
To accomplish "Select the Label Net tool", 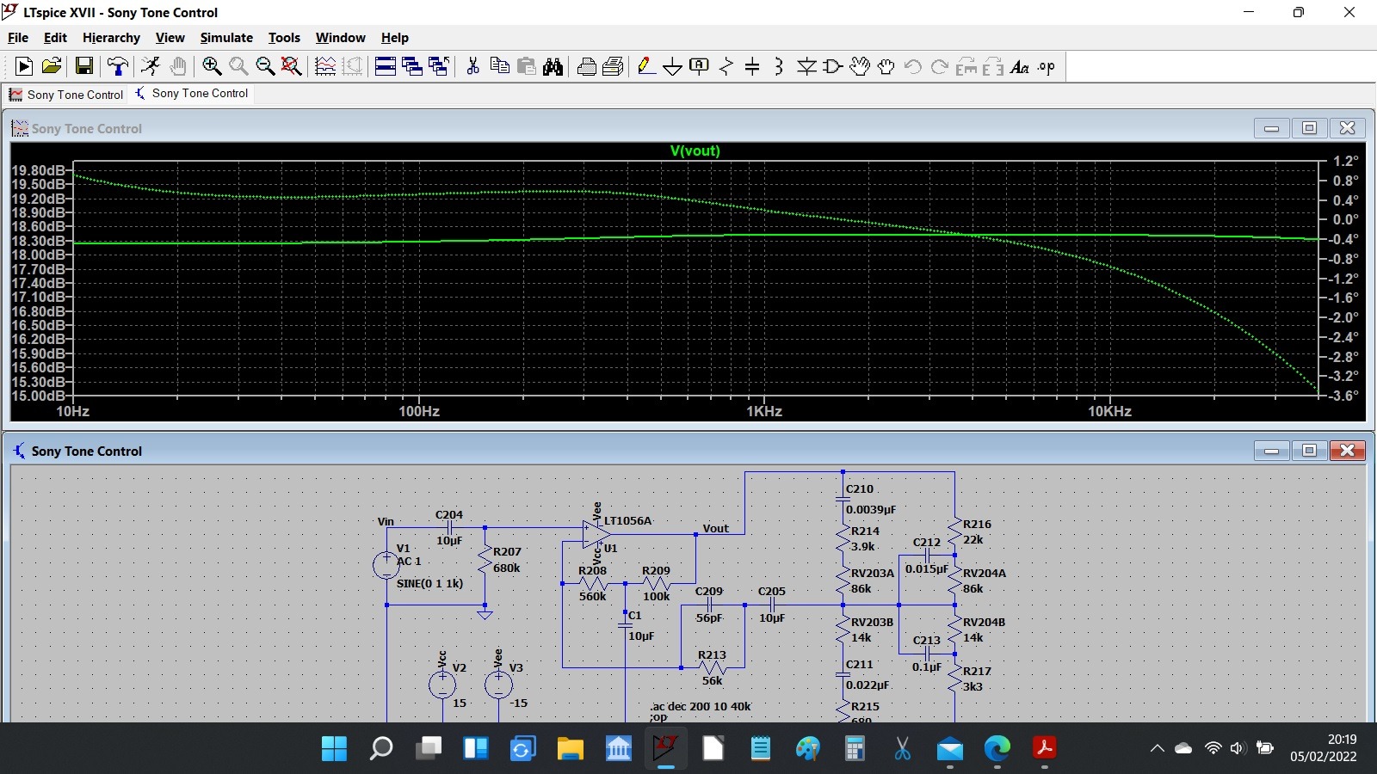I will tap(700, 66).
